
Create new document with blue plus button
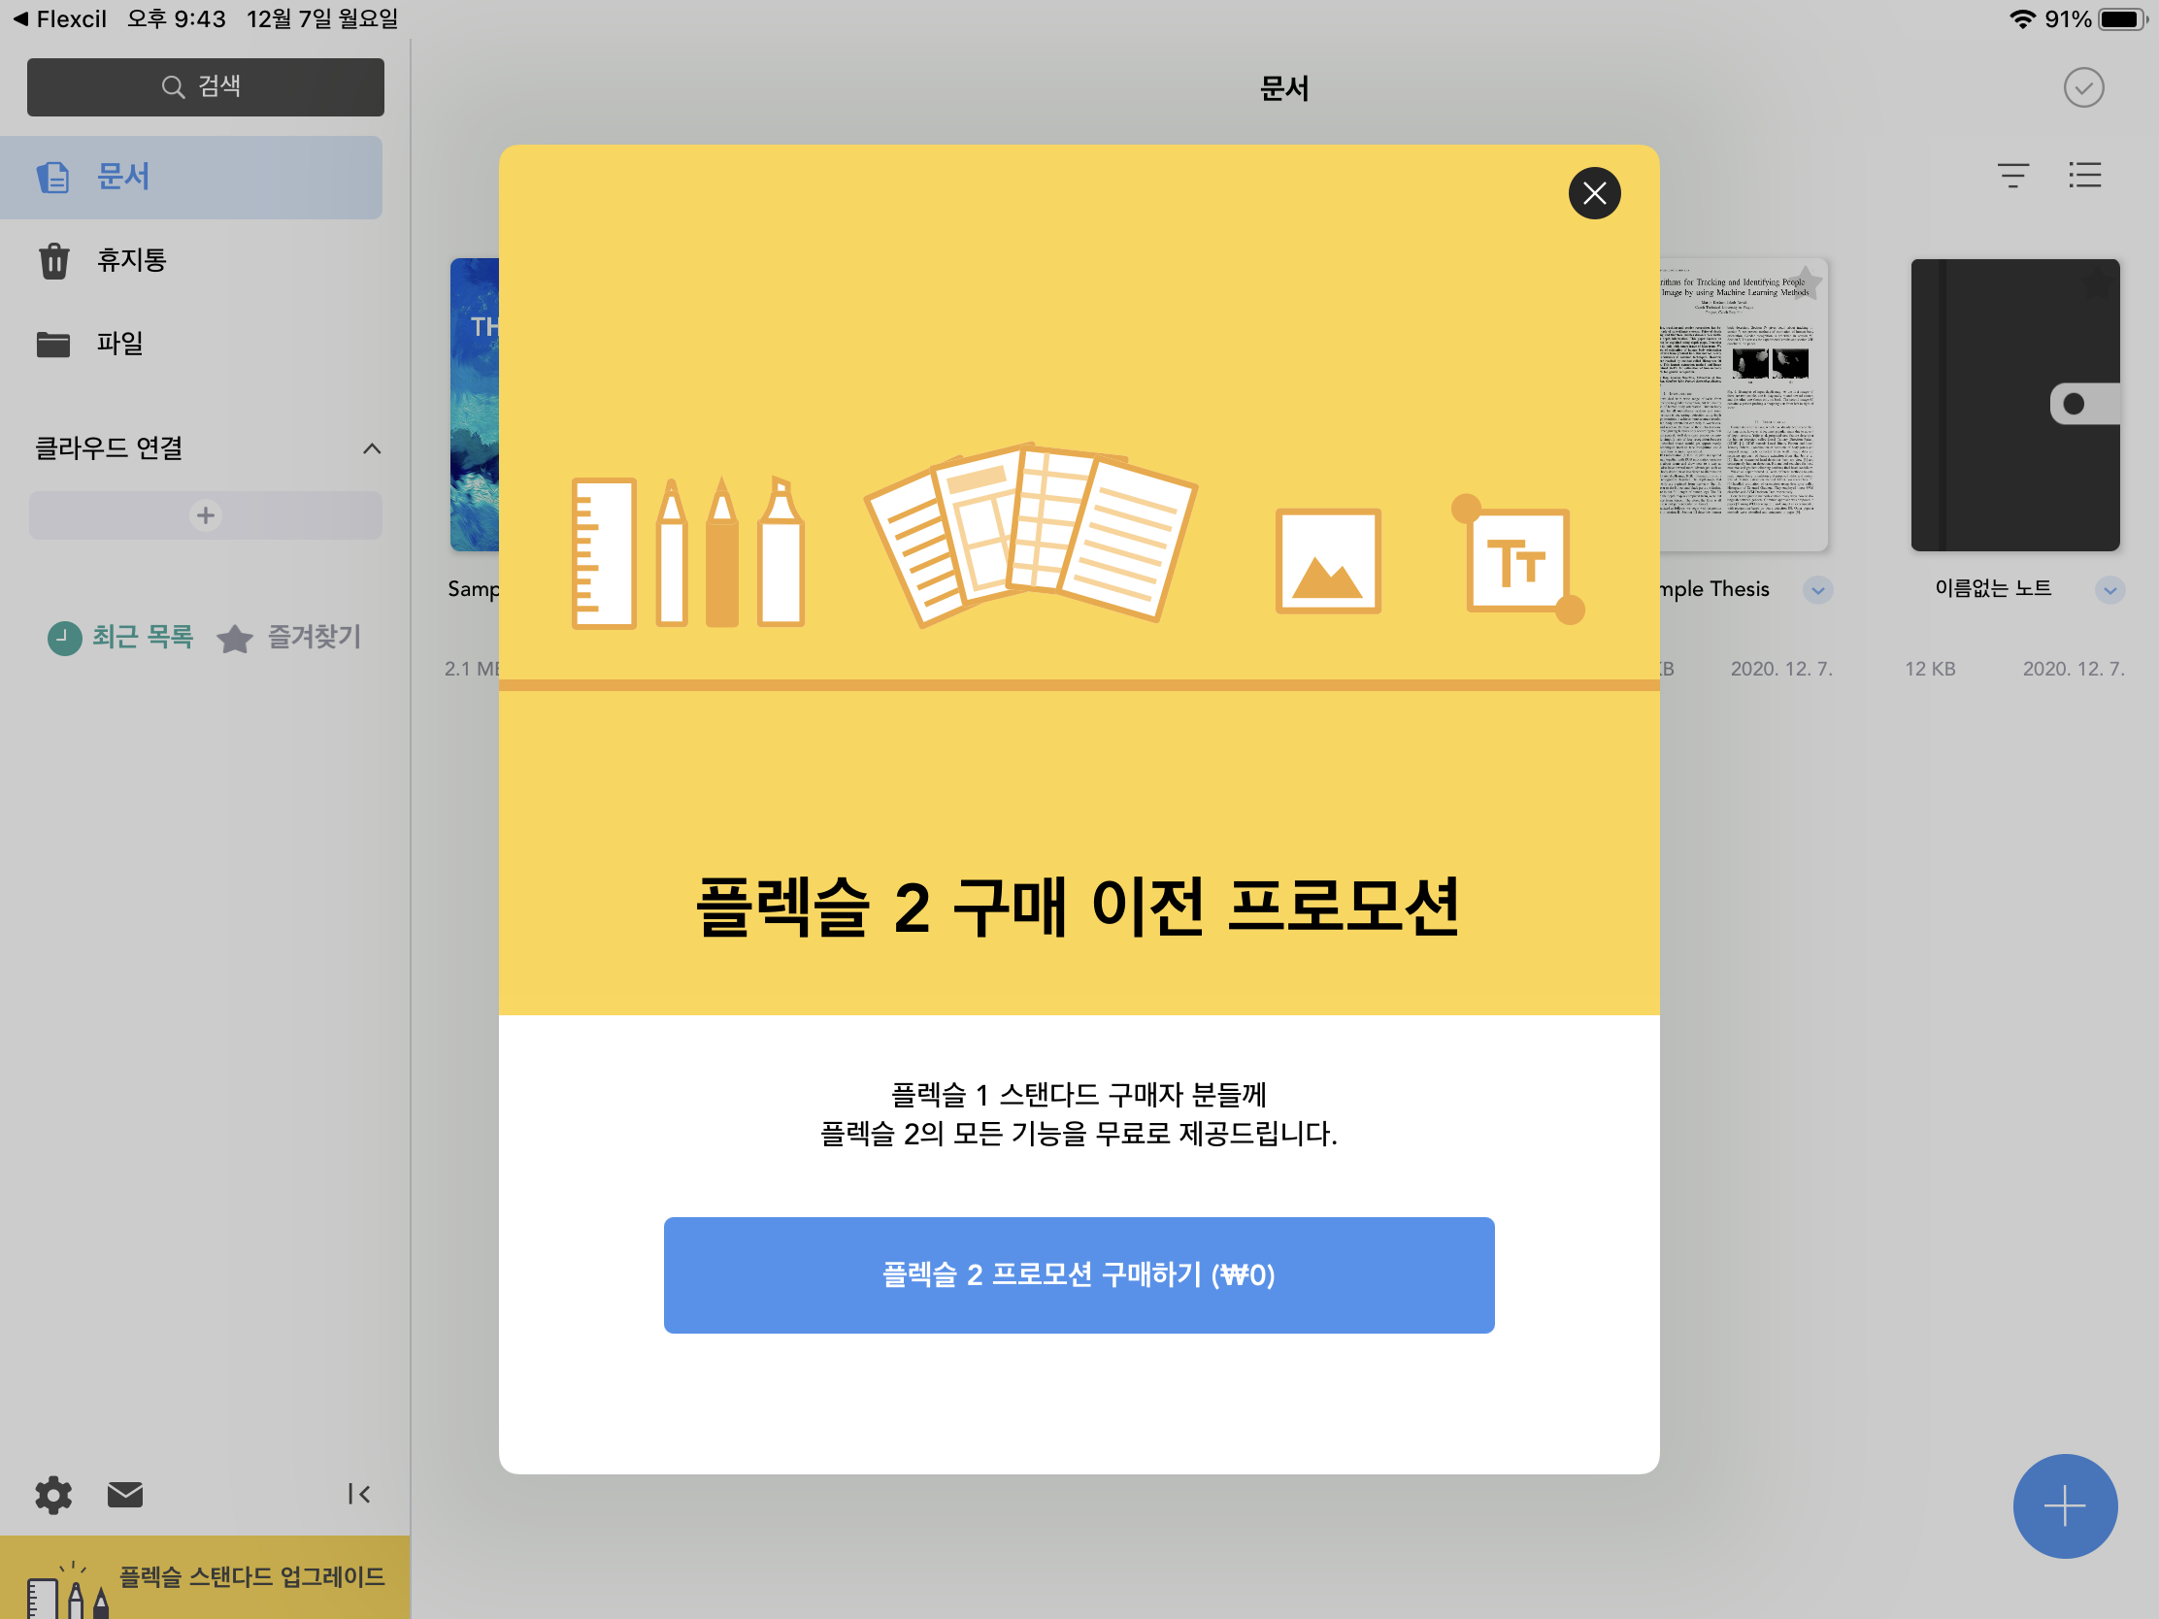(2064, 1505)
